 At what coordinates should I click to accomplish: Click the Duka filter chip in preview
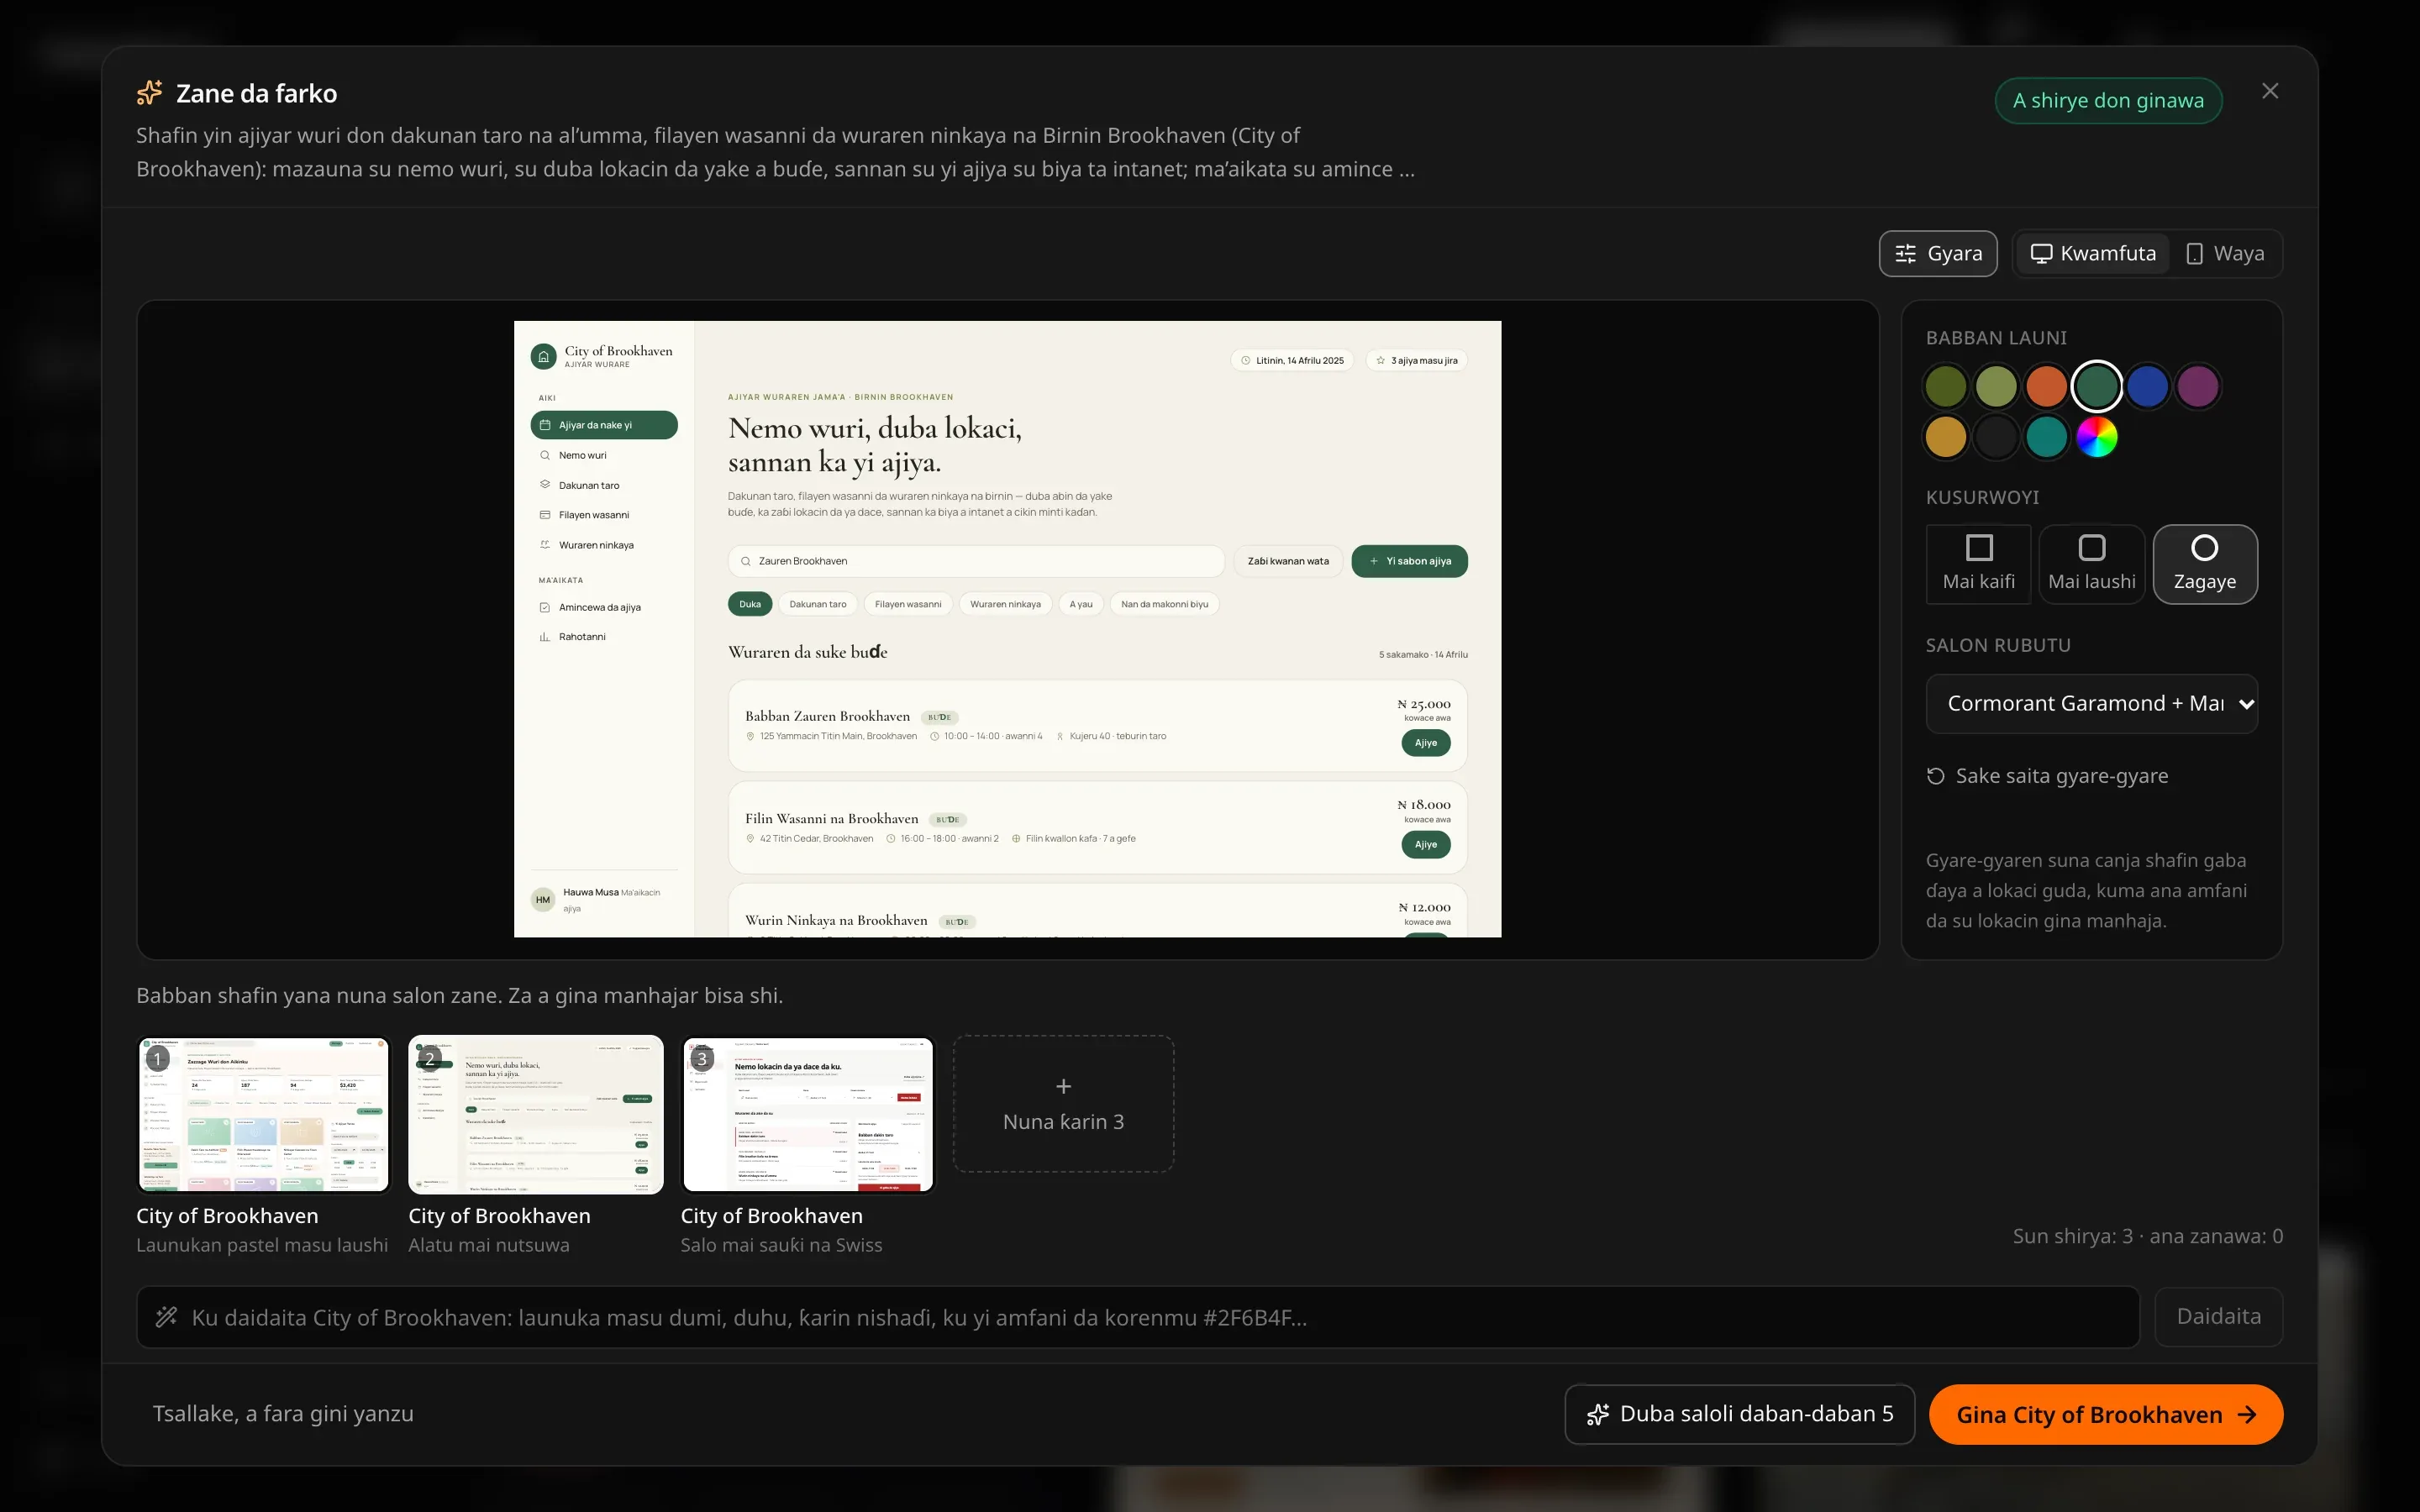coord(750,604)
